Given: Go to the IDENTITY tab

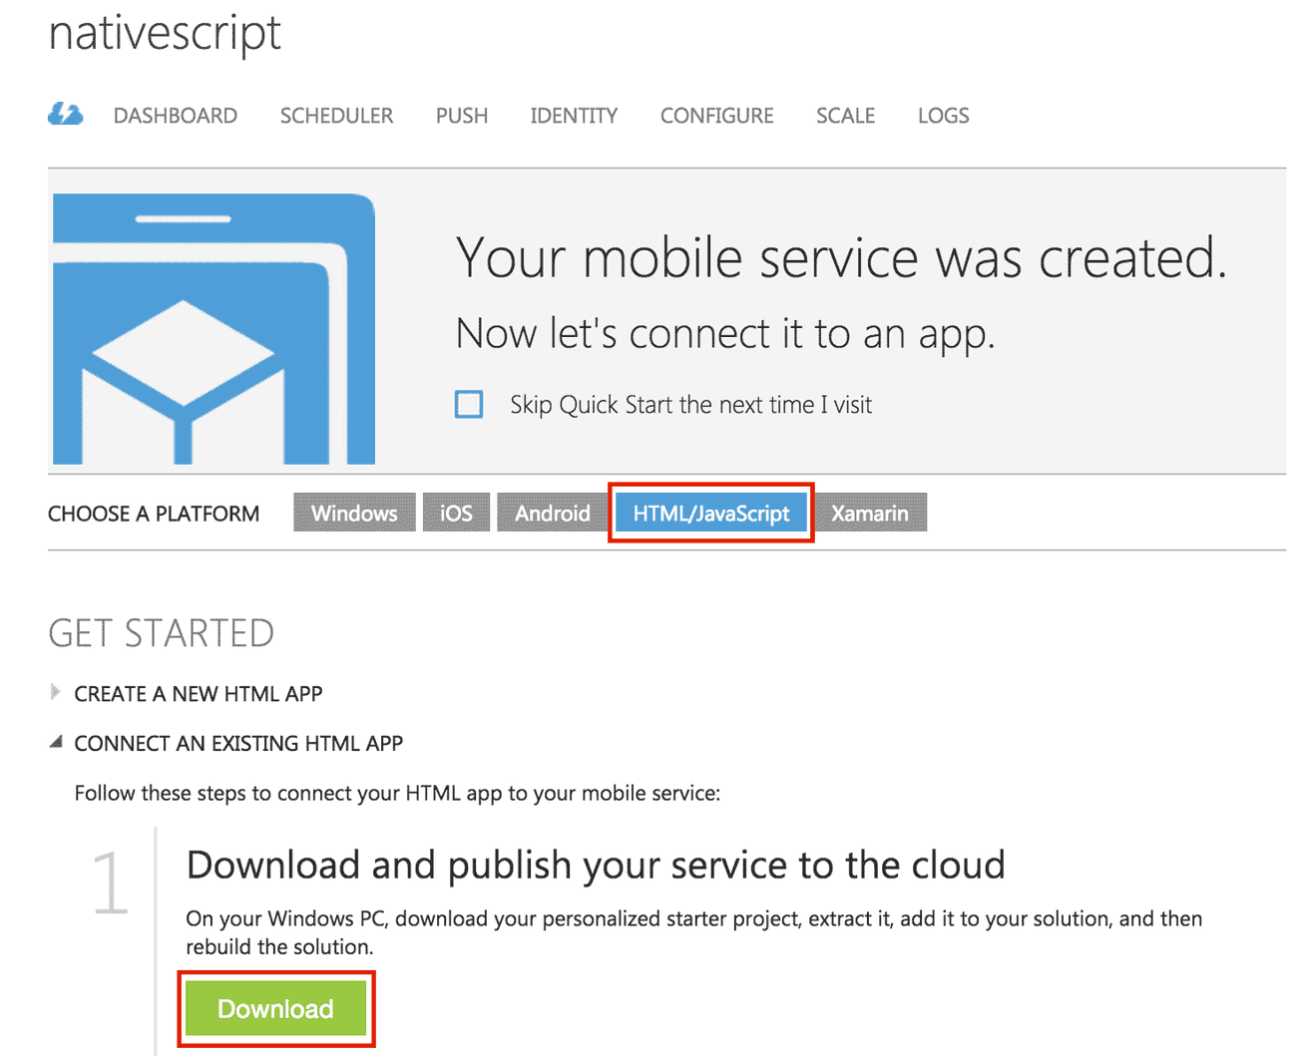Looking at the screenshot, I should pyautogui.click(x=574, y=116).
